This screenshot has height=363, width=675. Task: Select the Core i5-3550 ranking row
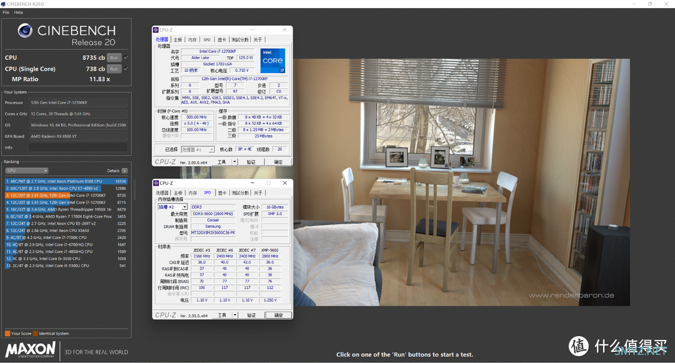tap(66, 259)
